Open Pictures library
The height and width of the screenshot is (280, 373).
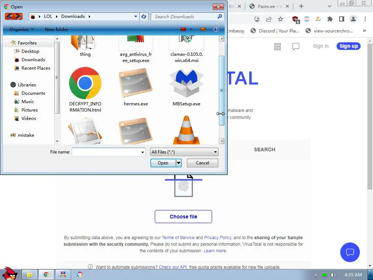pyautogui.click(x=30, y=110)
